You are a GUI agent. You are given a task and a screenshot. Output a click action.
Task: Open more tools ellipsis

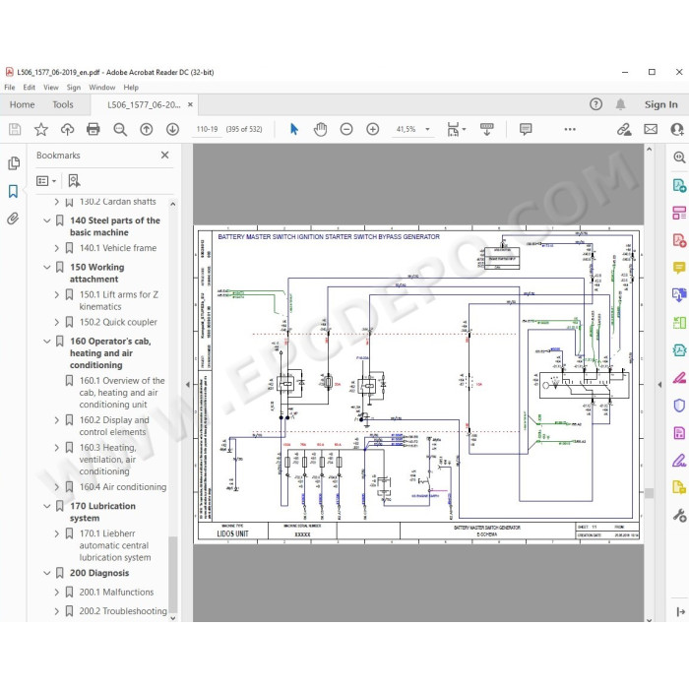[x=570, y=129]
